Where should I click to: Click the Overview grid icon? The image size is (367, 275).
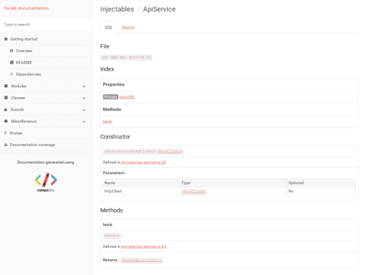point(12,51)
